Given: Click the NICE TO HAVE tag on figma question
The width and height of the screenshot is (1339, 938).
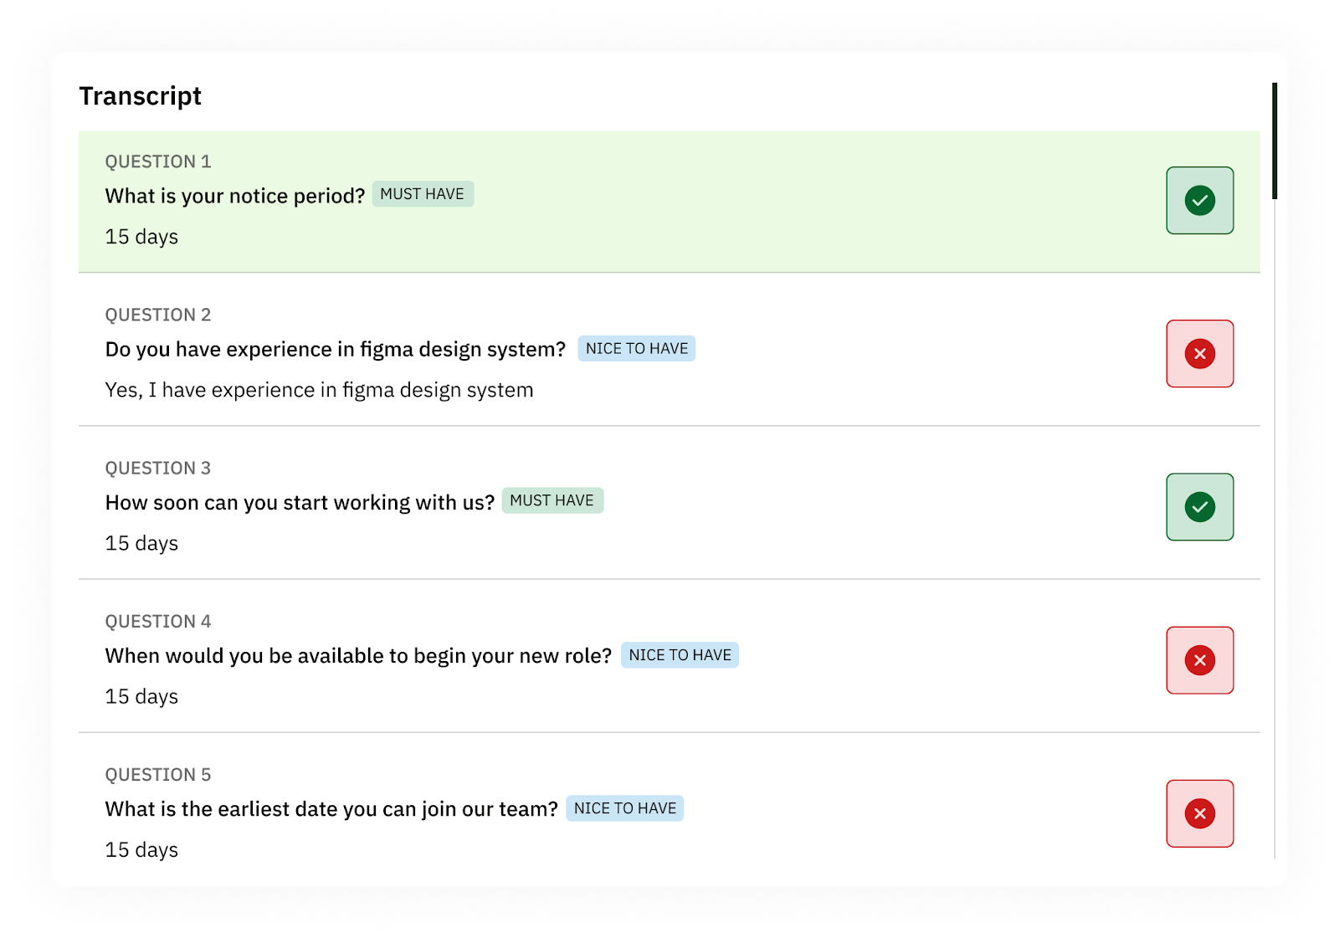Looking at the screenshot, I should [636, 349].
